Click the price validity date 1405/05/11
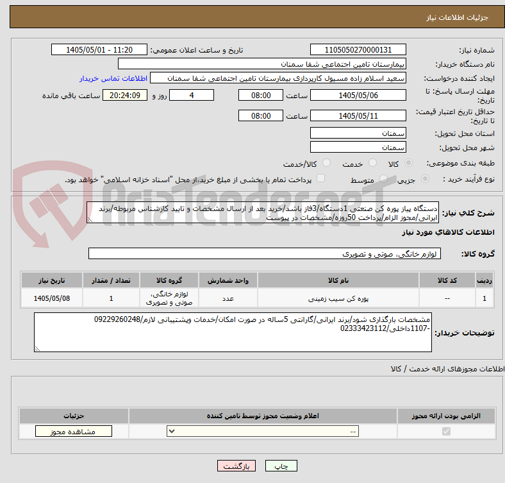505x483 pixels. [358, 115]
